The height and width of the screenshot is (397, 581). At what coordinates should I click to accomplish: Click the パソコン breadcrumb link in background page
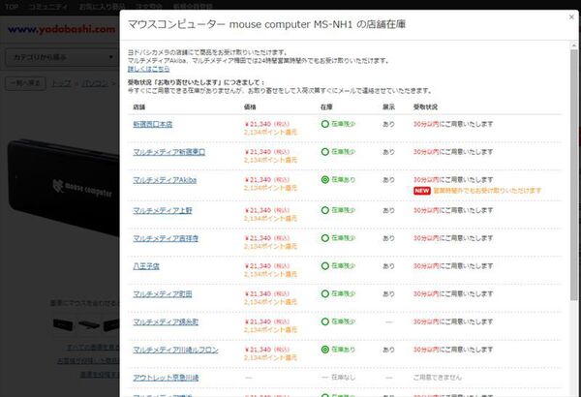(95, 84)
